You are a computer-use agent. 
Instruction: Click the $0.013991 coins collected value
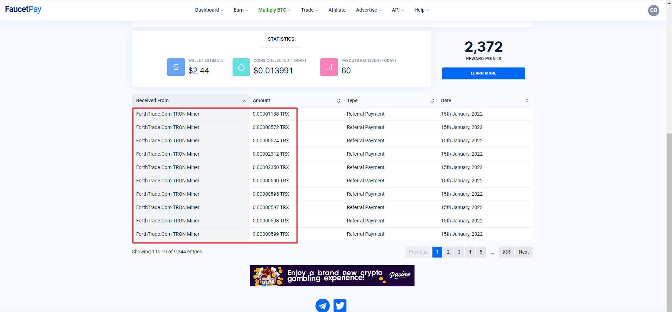pos(273,71)
